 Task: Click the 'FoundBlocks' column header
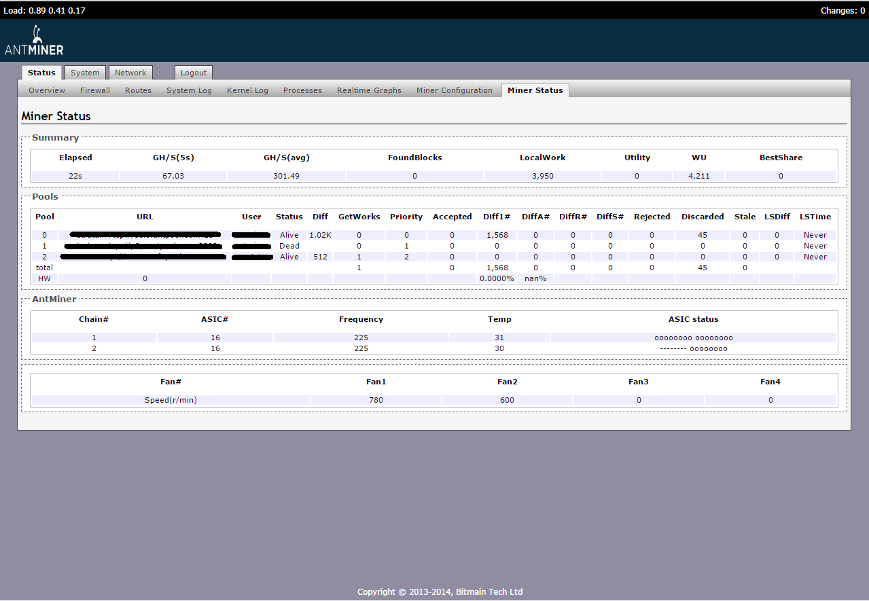point(415,158)
